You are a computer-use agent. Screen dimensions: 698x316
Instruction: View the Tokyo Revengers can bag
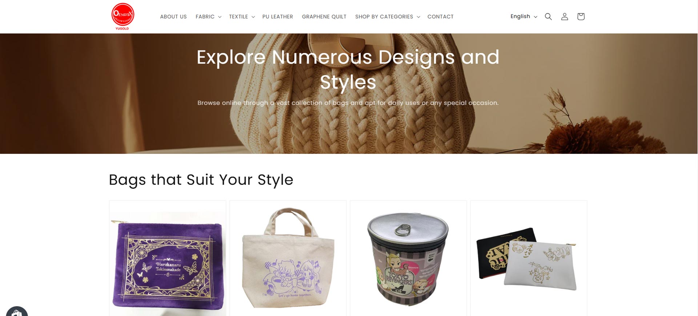(x=408, y=258)
